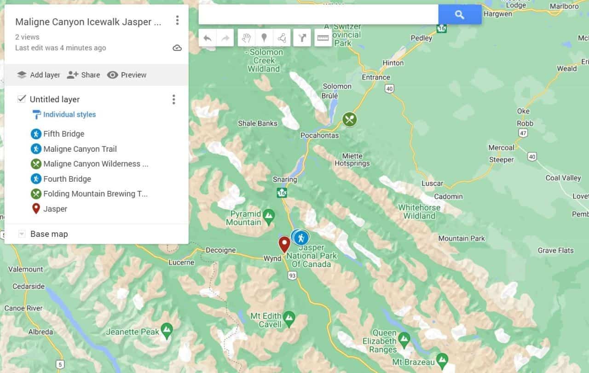Select the Add directions tool
The width and height of the screenshot is (589, 373).
point(302,38)
